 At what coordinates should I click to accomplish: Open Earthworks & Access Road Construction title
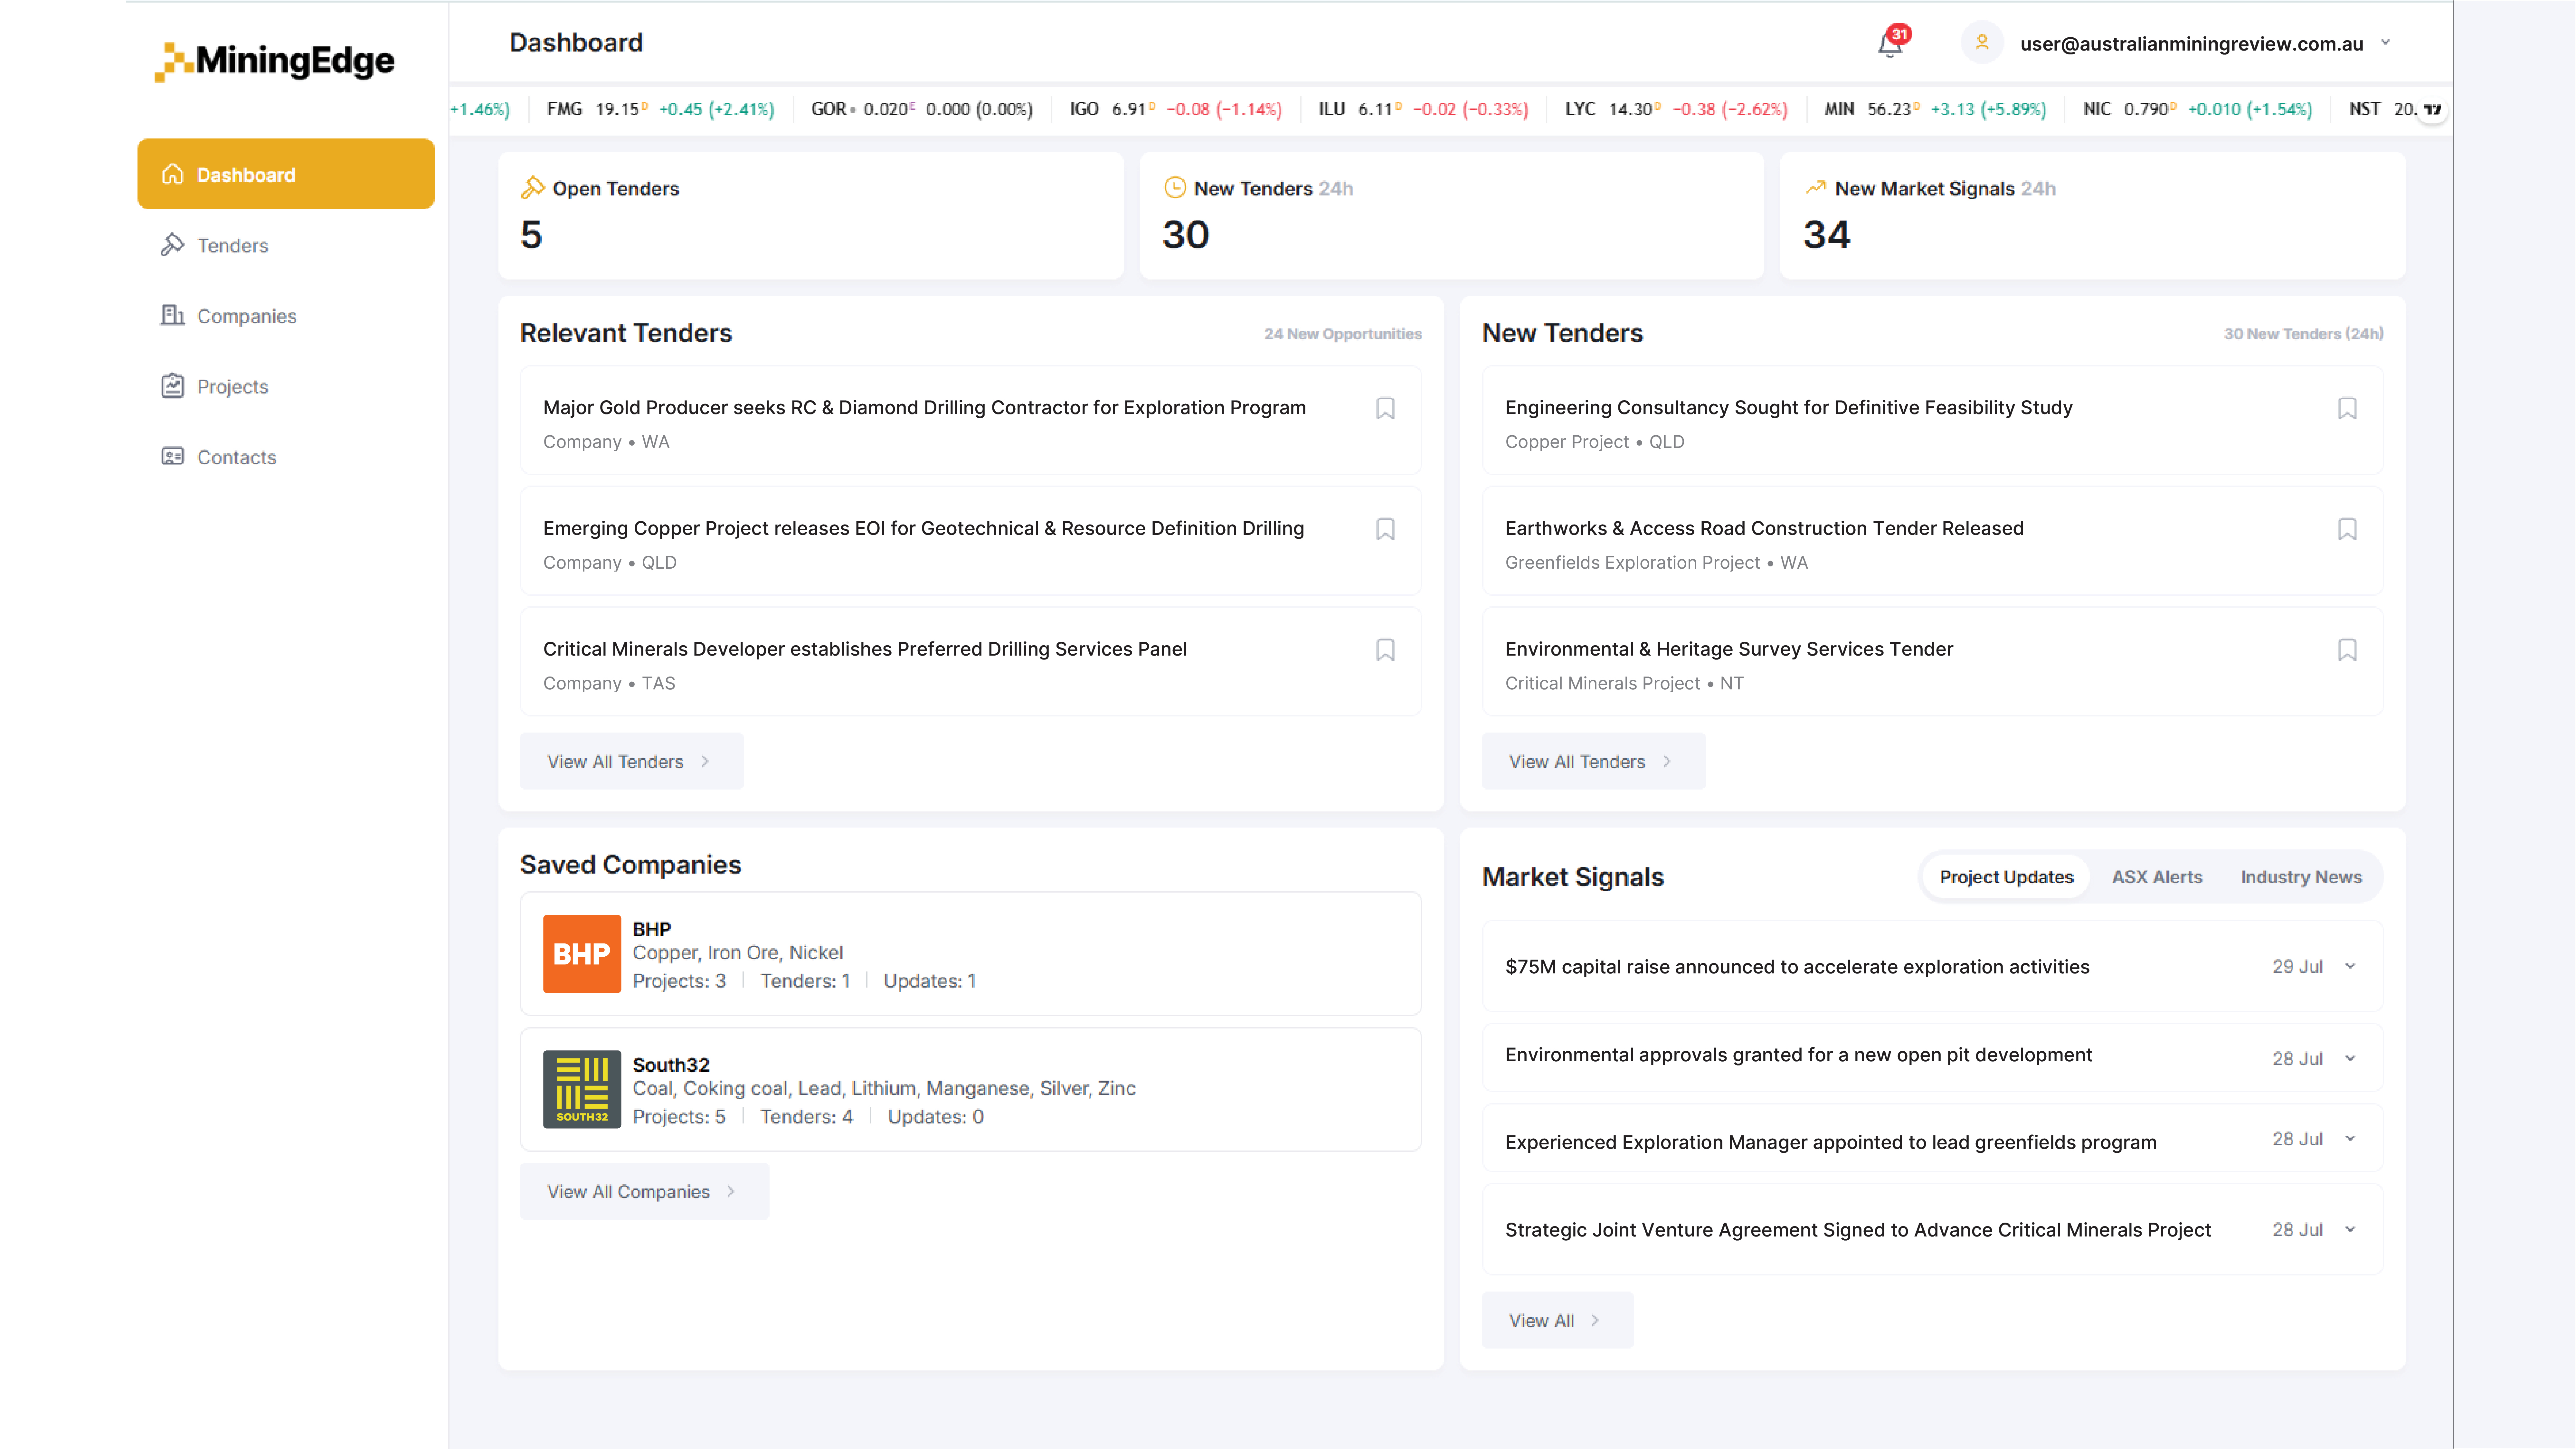tap(1764, 528)
